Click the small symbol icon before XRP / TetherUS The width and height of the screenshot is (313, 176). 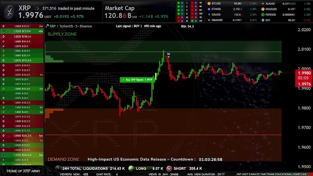pyautogui.click(x=47, y=26)
